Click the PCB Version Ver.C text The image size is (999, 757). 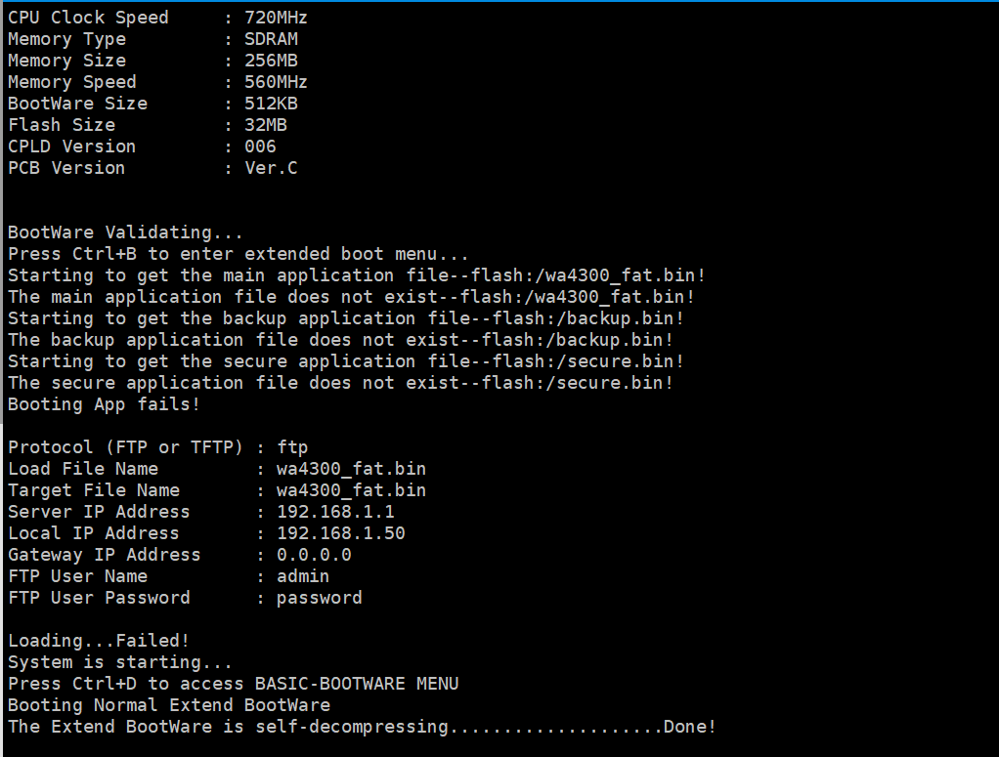tap(272, 168)
